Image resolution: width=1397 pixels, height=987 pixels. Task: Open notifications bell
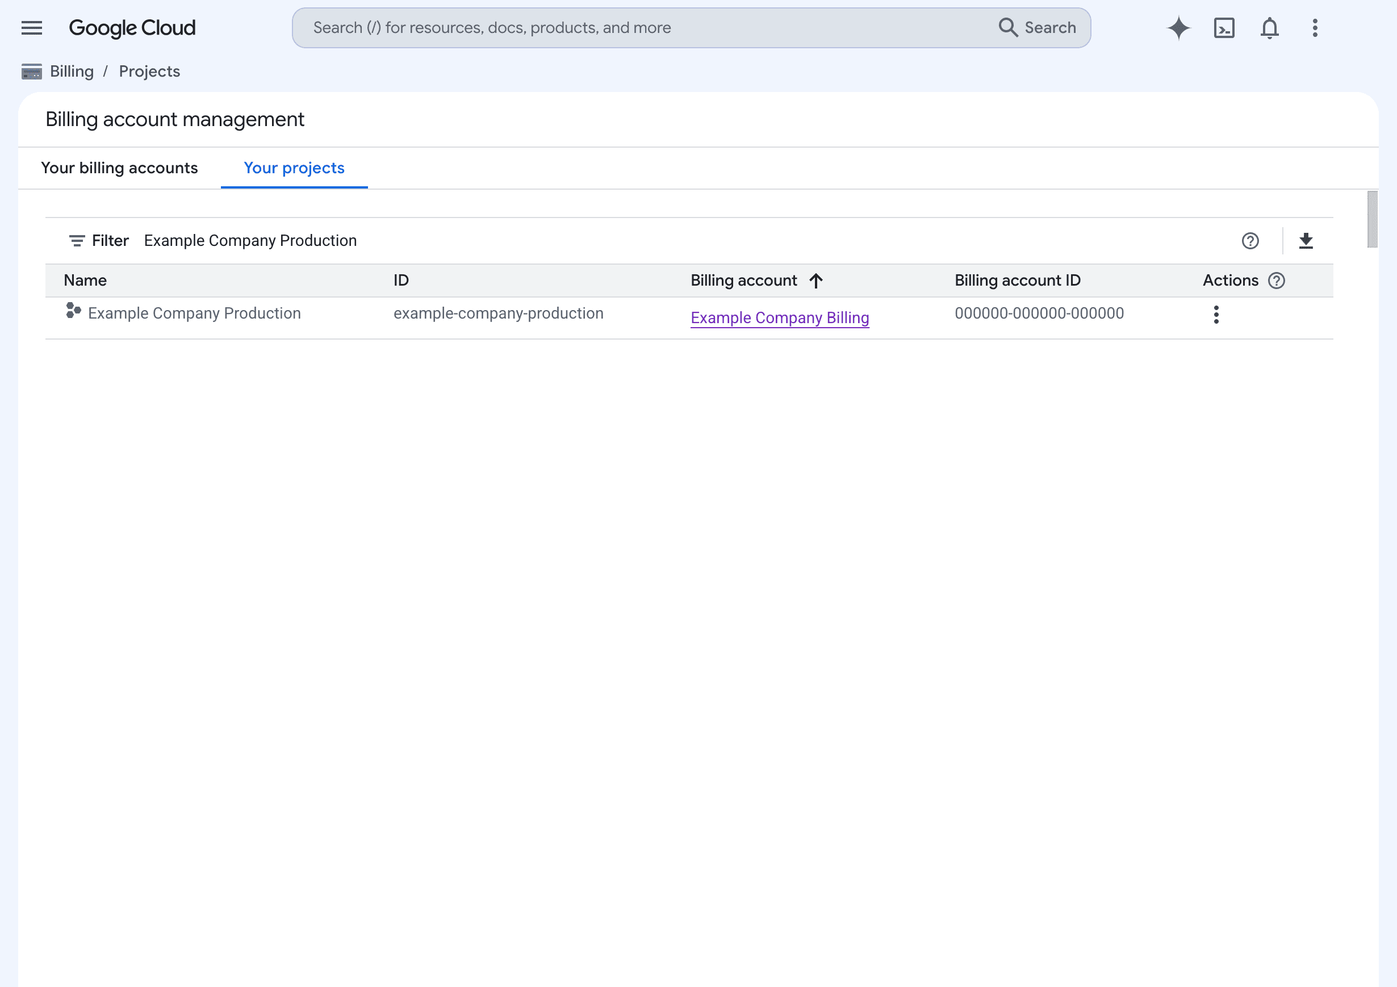1270,27
